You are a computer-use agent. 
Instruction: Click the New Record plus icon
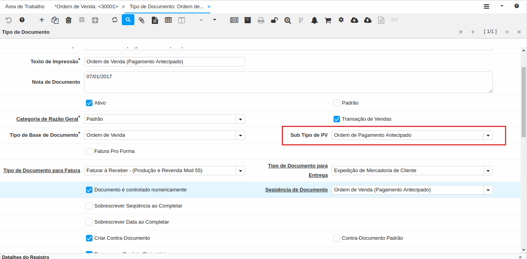coord(42,20)
